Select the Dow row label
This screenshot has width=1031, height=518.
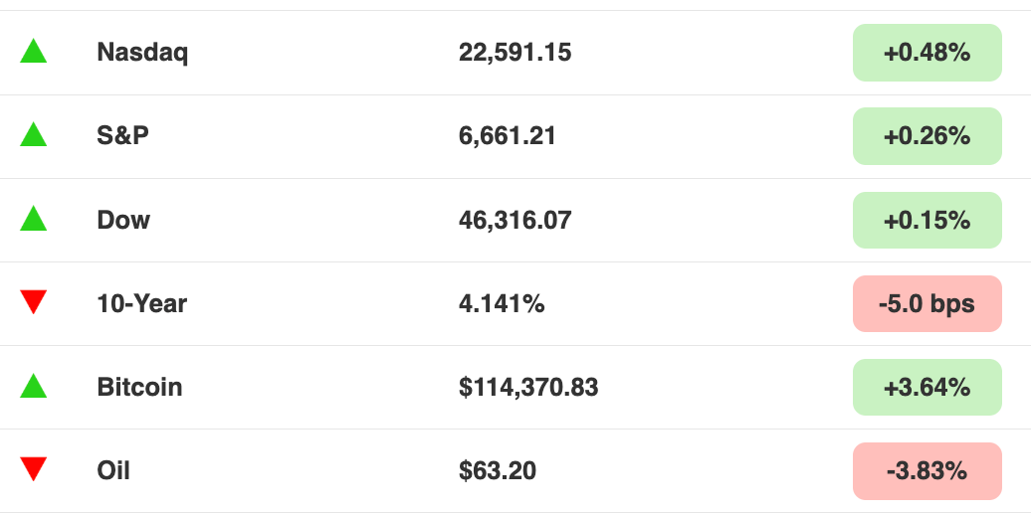coord(123,220)
